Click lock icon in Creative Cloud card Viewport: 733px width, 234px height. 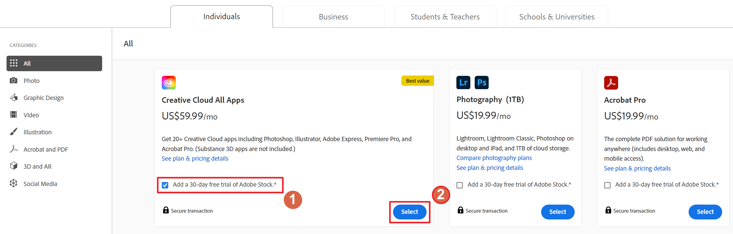pos(166,210)
